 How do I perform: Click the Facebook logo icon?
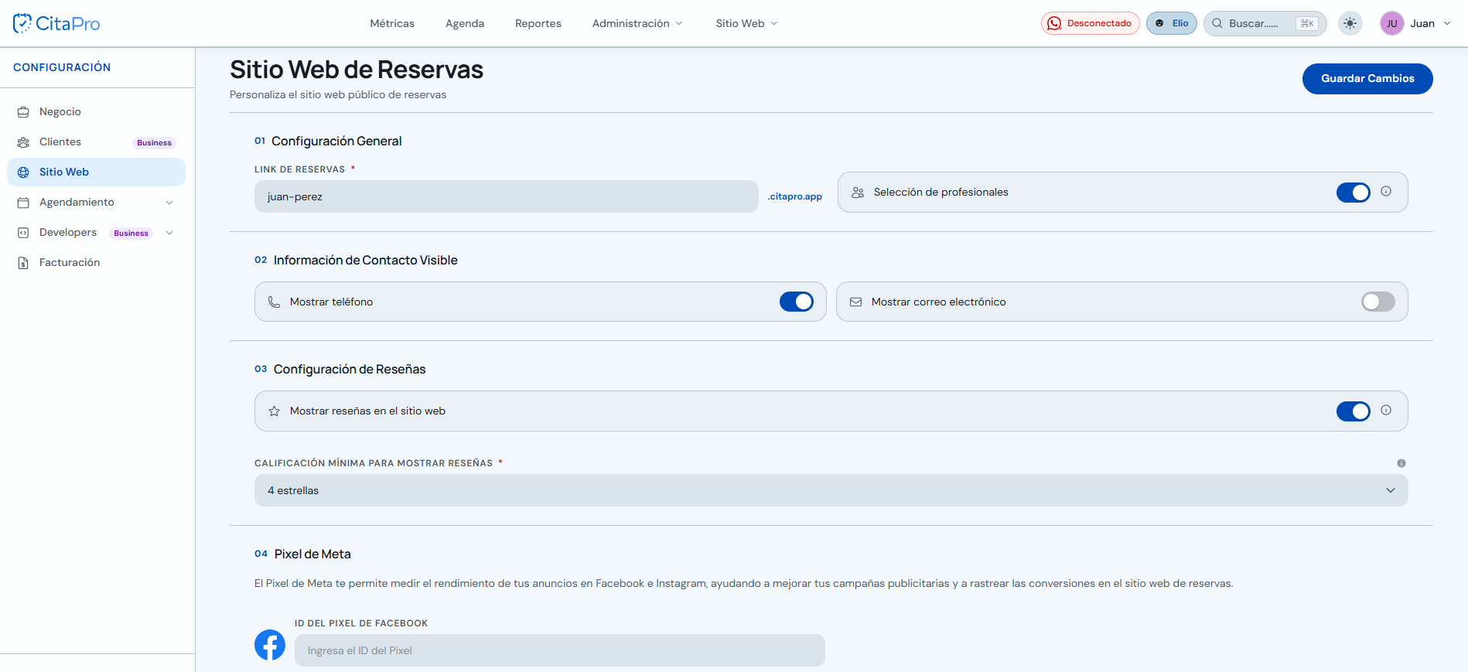pyautogui.click(x=270, y=645)
